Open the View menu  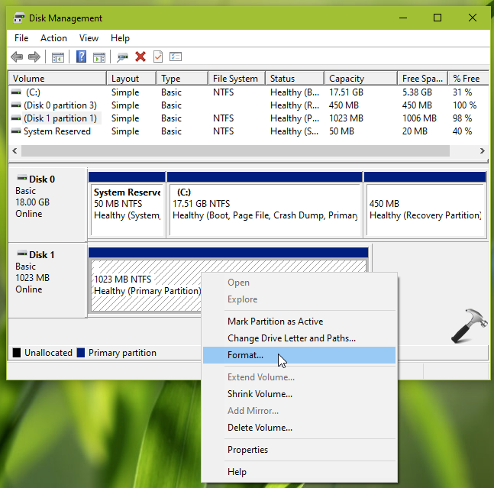pos(89,38)
